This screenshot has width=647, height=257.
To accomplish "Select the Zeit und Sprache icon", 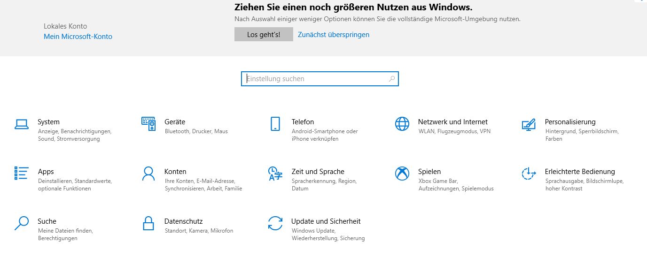I will (275, 174).
